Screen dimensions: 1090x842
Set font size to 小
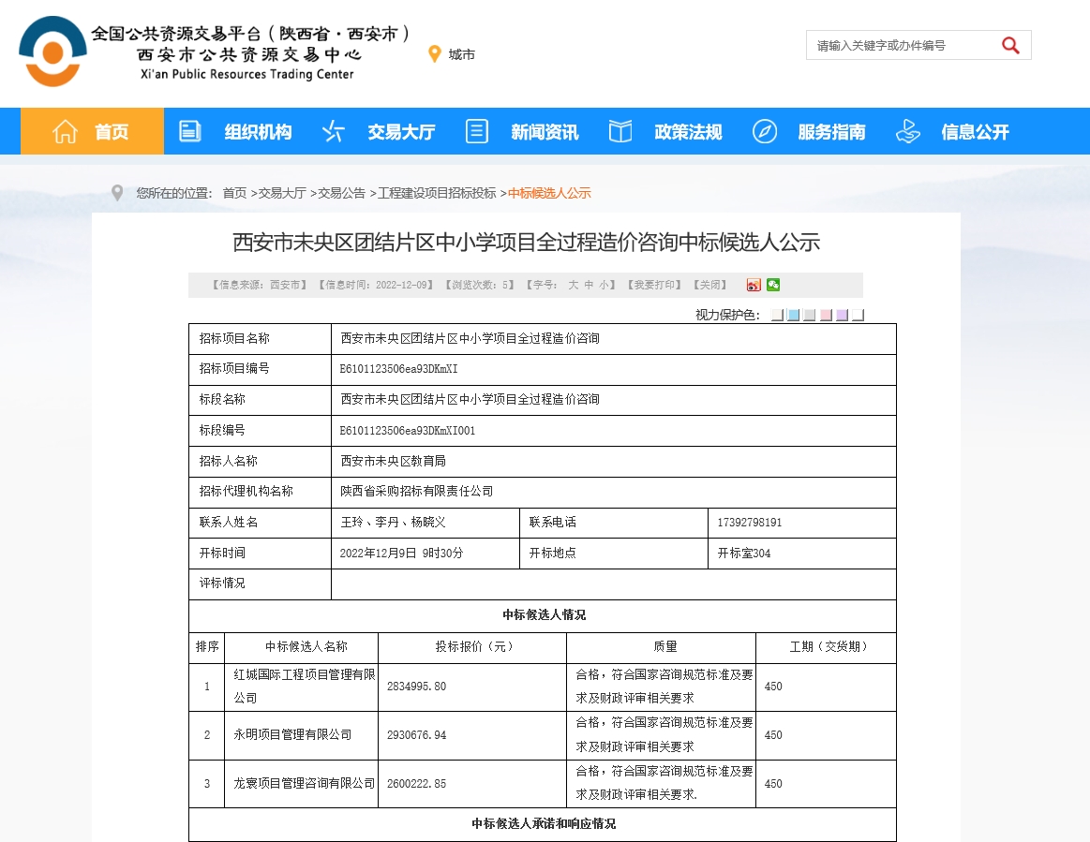[x=605, y=285]
